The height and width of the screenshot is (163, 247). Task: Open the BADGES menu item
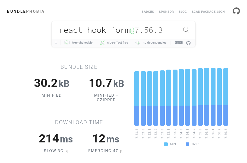(148, 12)
